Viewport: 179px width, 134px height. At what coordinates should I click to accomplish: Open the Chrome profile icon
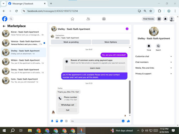click(x=169, y=11)
